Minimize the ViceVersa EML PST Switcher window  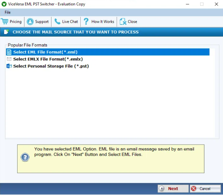coord(185,4)
